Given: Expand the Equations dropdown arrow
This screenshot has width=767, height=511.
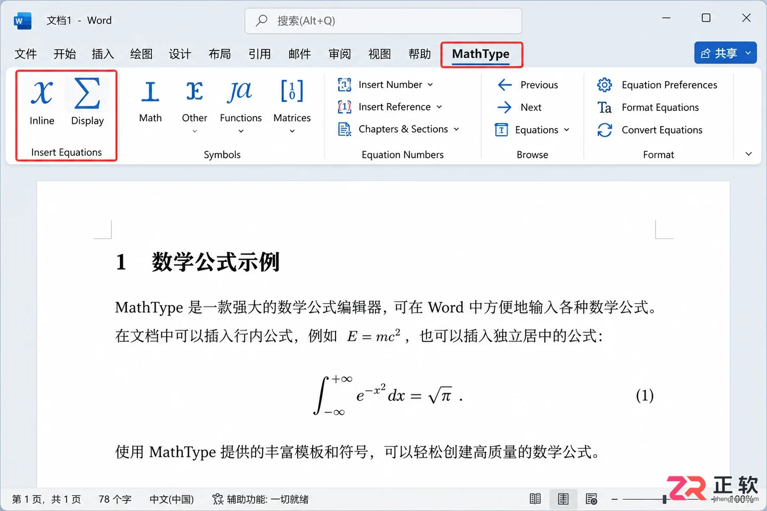Looking at the screenshot, I should click(567, 130).
